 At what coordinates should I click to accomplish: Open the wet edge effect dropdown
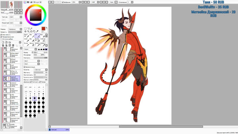coord(16,23)
